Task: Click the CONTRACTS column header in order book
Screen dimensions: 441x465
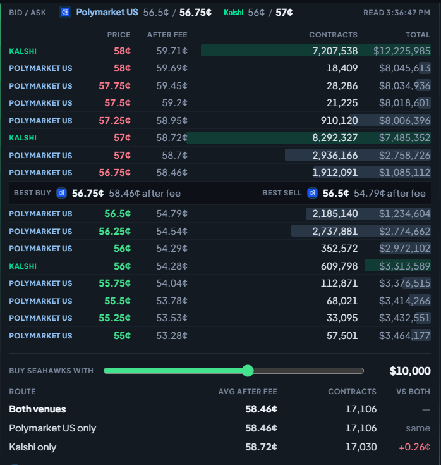Action: (x=333, y=35)
